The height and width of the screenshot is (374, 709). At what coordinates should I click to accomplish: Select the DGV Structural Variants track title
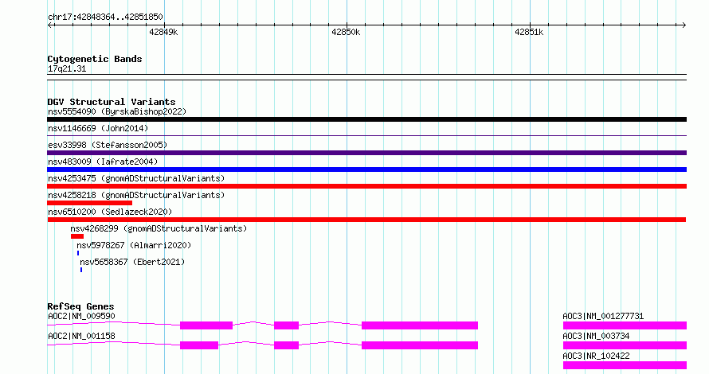tap(112, 102)
